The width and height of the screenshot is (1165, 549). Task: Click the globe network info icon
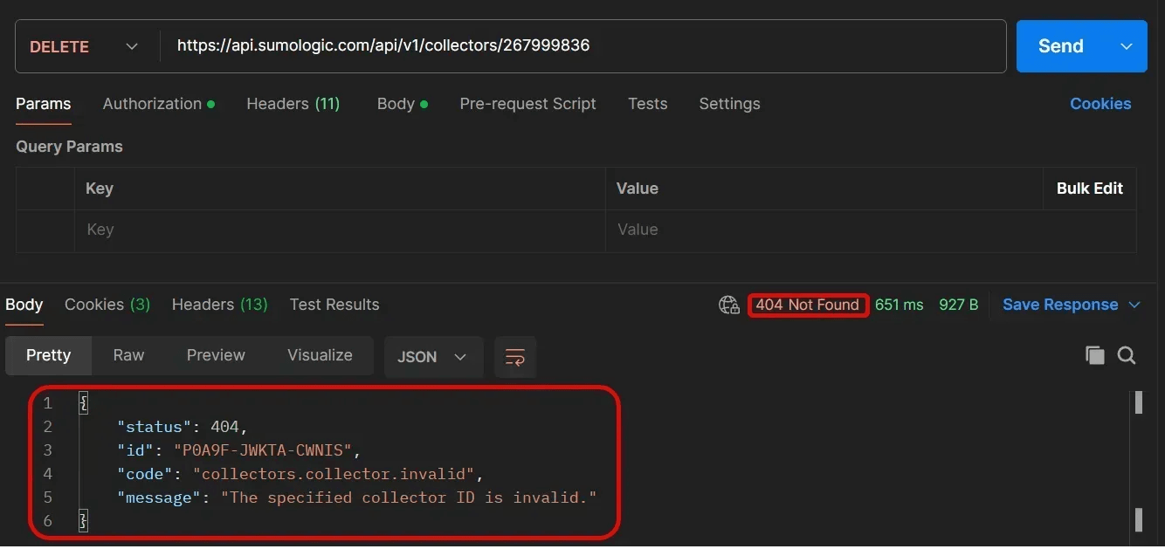click(728, 305)
